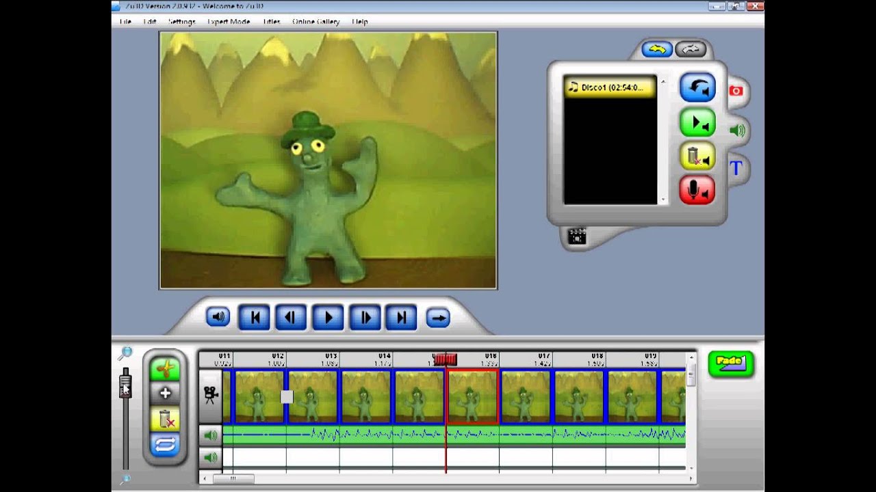This screenshot has height=492, width=876.
Task: Open the Online Gallery menu
Action: 315,21
